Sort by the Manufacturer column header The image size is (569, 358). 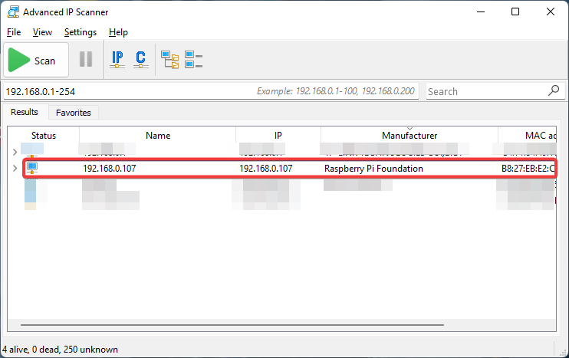pyautogui.click(x=409, y=136)
